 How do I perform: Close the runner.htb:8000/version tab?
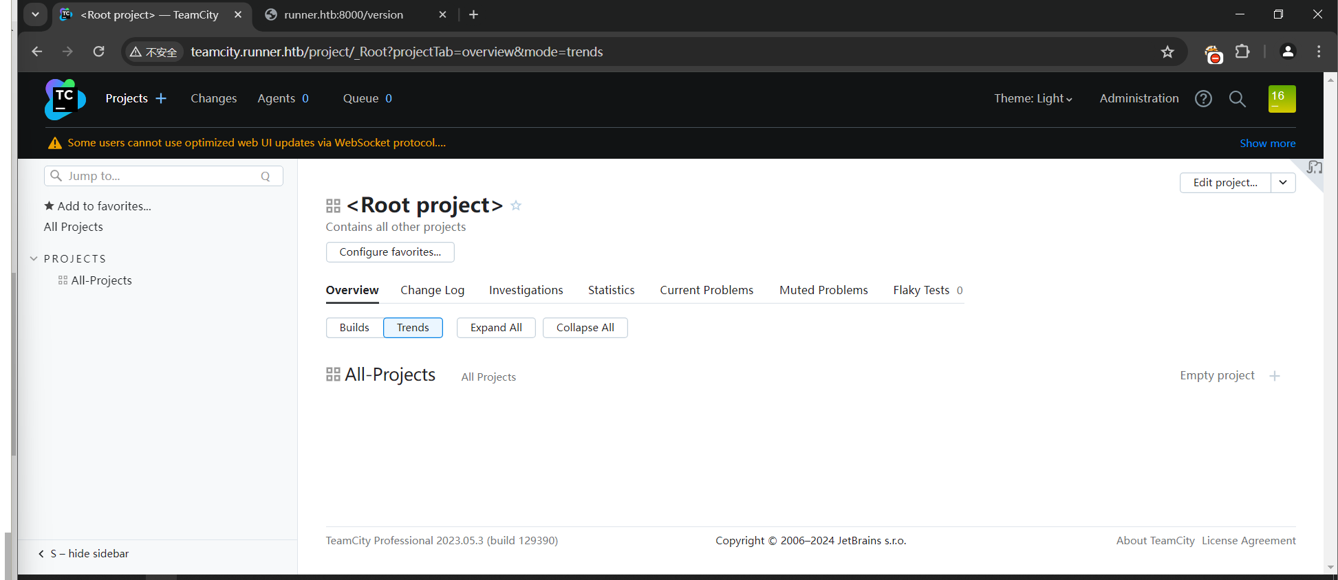tap(442, 14)
